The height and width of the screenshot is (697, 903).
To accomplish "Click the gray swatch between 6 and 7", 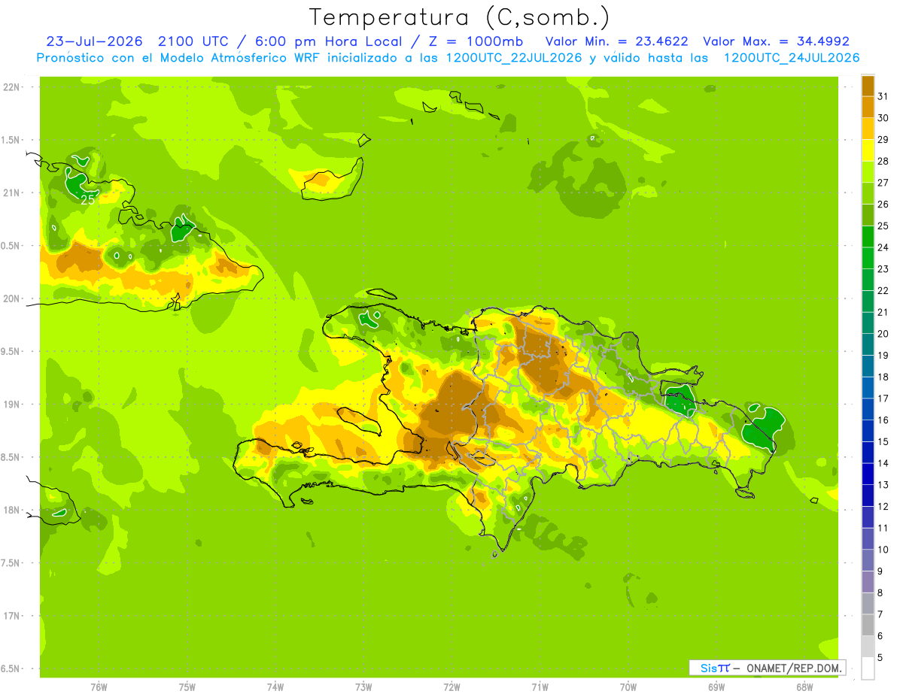I will (x=868, y=625).
